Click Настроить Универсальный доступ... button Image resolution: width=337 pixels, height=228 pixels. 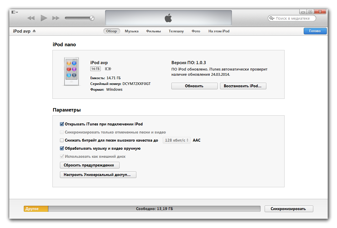click(x=98, y=175)
